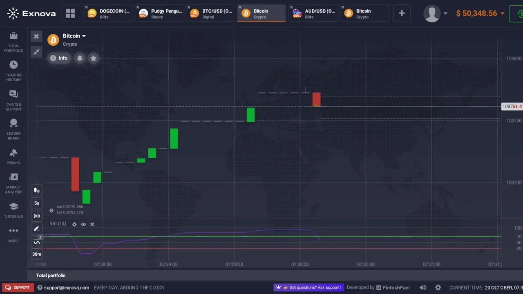Open the live signal broadcast icon
523x294 pixels.
(x=37, y=216)
